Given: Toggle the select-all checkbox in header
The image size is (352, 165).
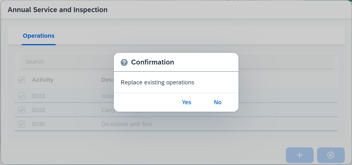Looking at the screenshot, I should click(22, 80).
